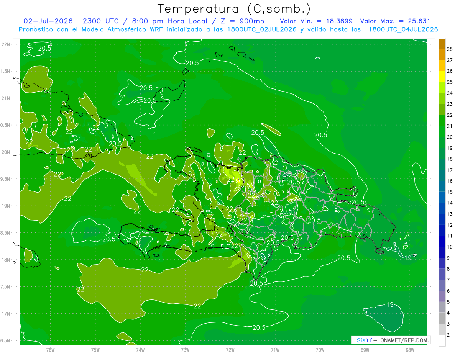Click the green swatch between 20 and 21
460x355 pixels.
click(442, 131)
